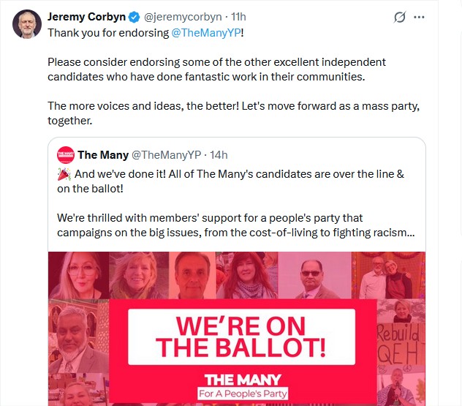
Task: Open the three-dot more options menu
Action: click(x=419, y=17)
